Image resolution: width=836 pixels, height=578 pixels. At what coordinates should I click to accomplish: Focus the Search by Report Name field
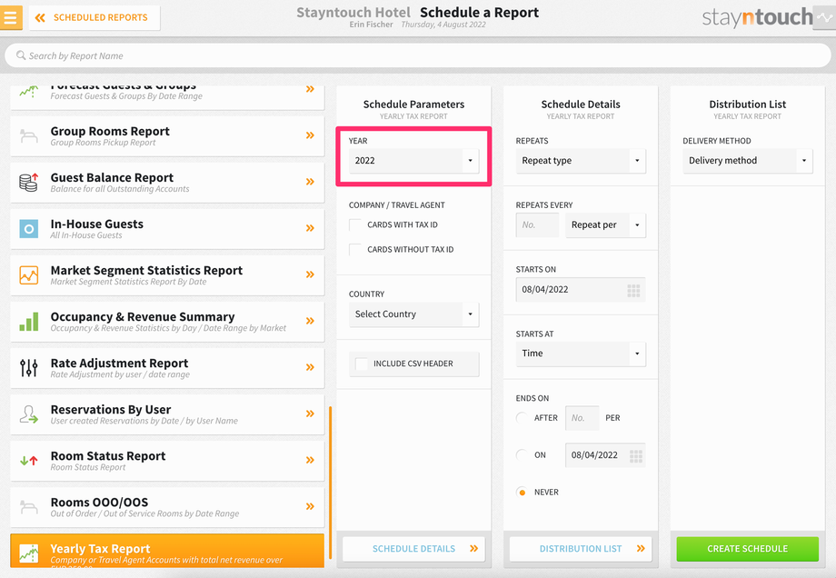(x=418, y=55)
